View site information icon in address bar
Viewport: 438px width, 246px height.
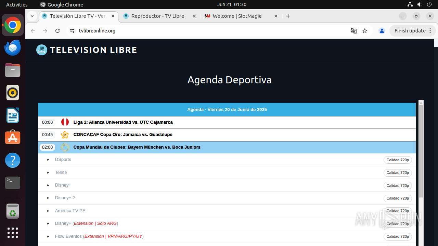[72, 31]
